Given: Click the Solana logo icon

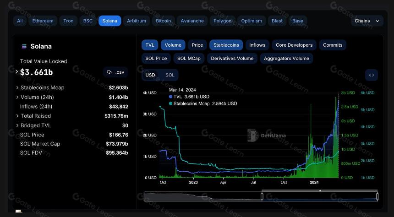Looking at the screenshot, I should coord(24,46).
